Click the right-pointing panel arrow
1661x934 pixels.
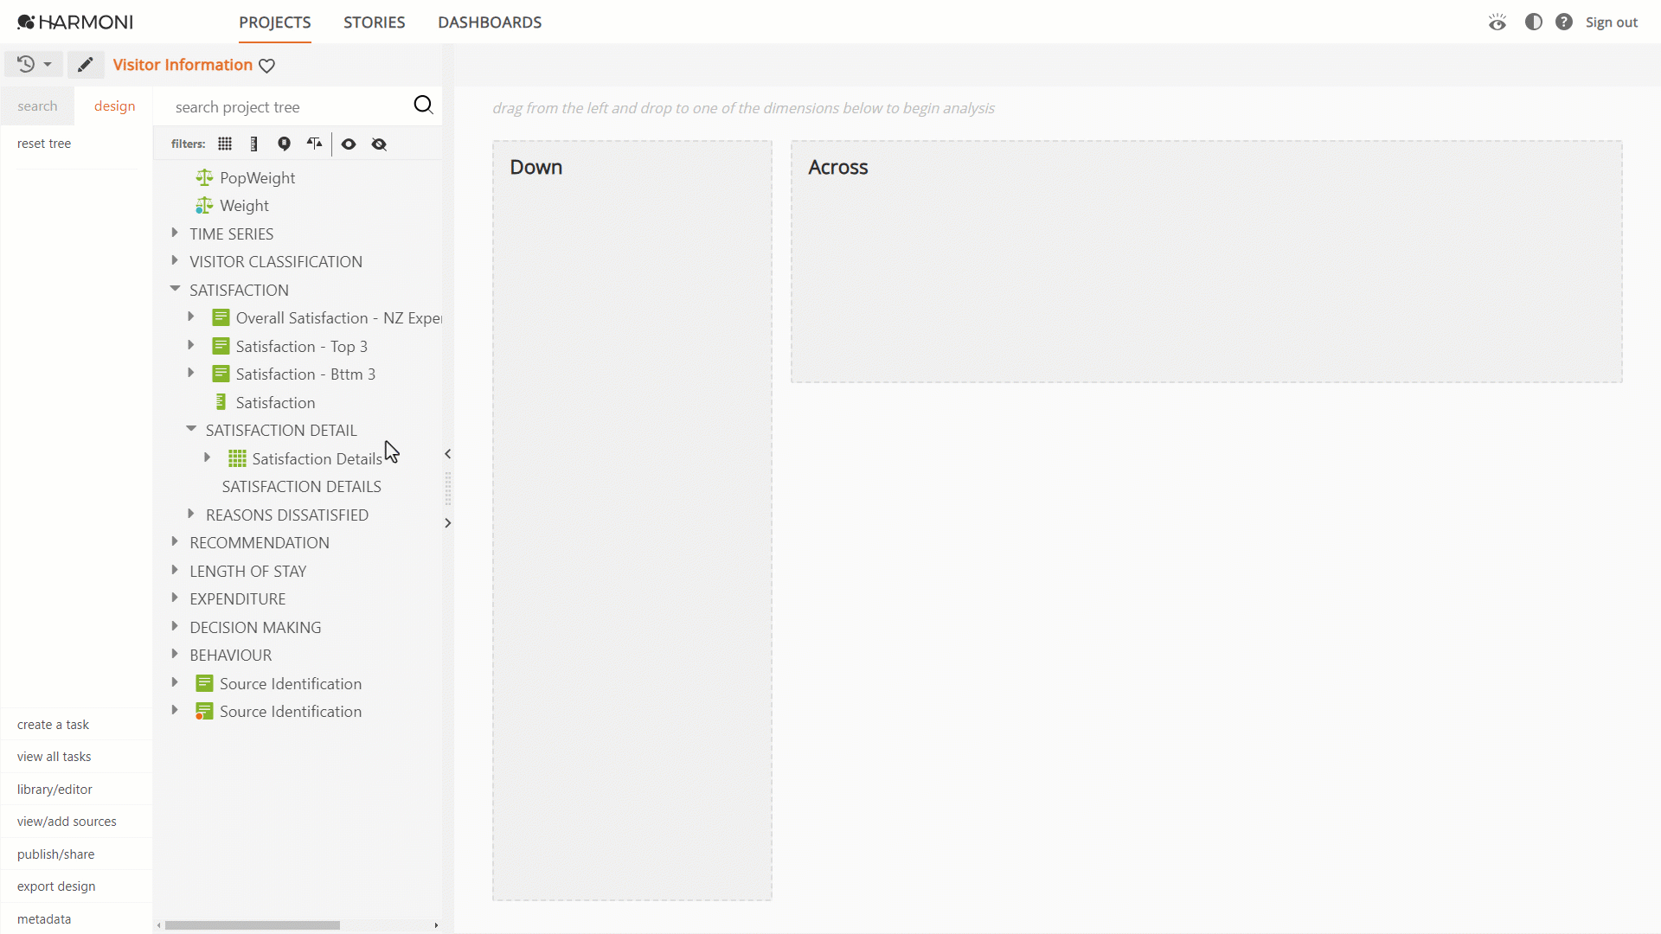click(447, 523)
